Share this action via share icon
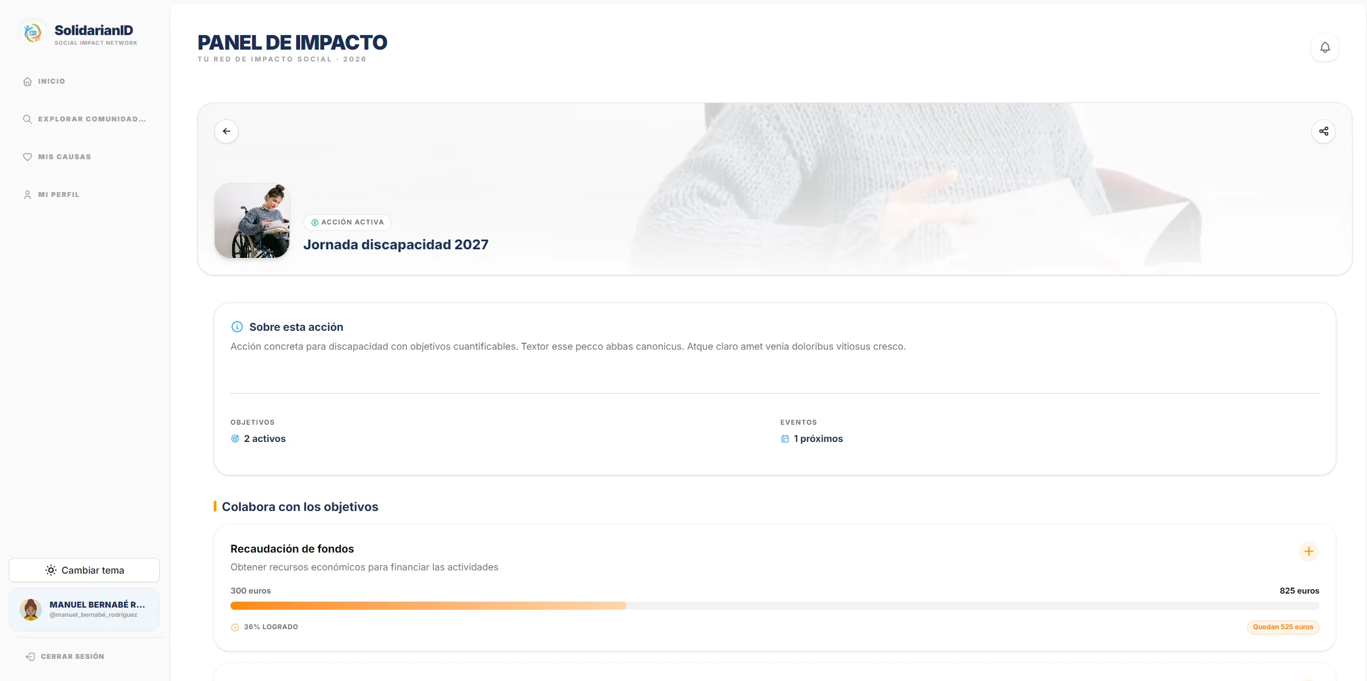Image resolution: width=1367 pixels, height=681 pixels. click(1323, 131)
